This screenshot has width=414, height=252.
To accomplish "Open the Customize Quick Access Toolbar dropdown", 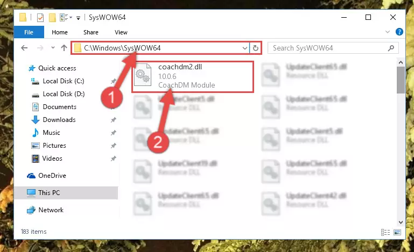I will point(78,18).
